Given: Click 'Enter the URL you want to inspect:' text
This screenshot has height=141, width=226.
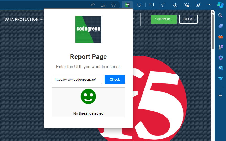Looking at the screenshot, I should tap(88, 67).
